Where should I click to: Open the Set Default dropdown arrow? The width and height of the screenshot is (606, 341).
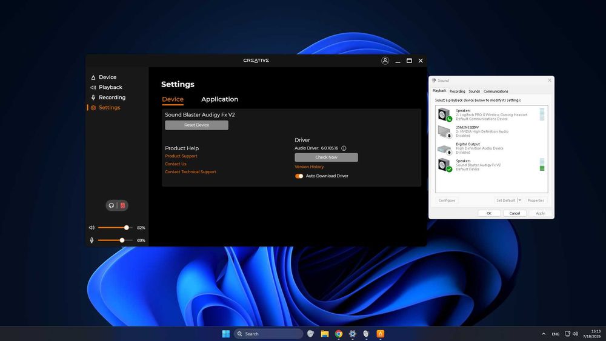pyautogui.click(x=519, y=200)
